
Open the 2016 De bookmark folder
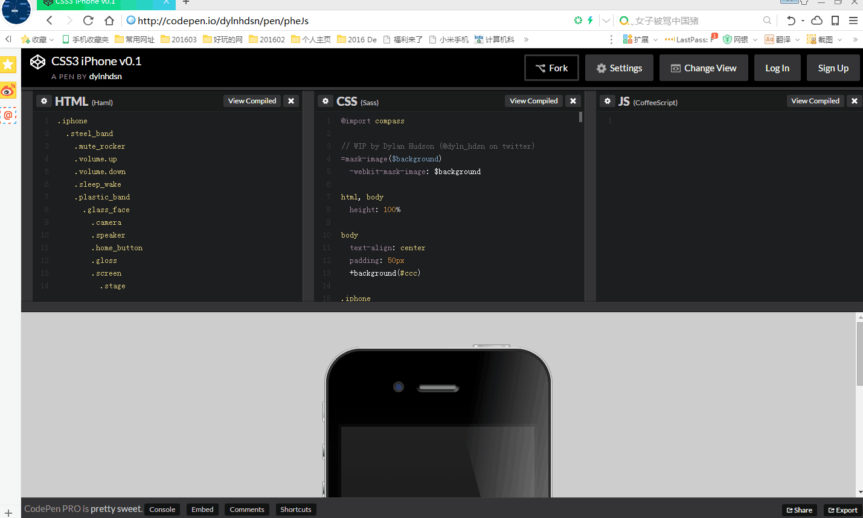click(x=357, y=39)
